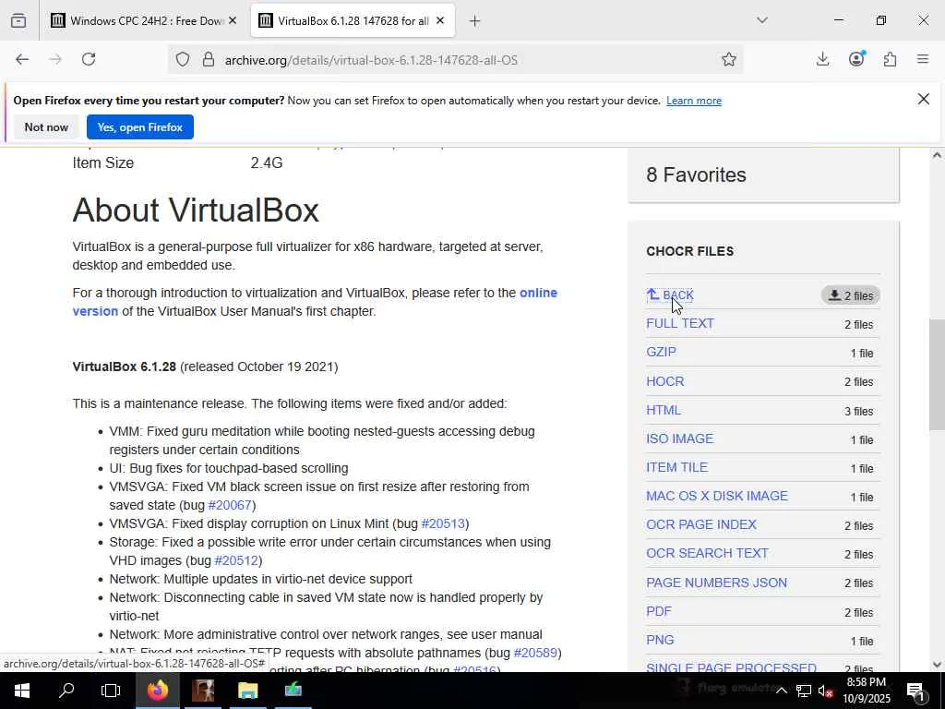This screenshot has width=945, height=709.
Task: Open Firefox View icon in tab bar
Action: pos(18,21)
